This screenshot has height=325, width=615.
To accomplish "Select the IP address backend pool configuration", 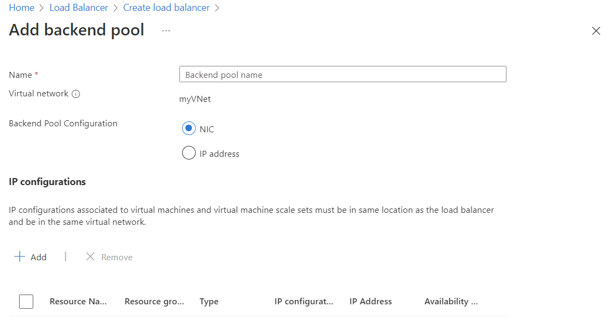I will click(x=189, y=152).
